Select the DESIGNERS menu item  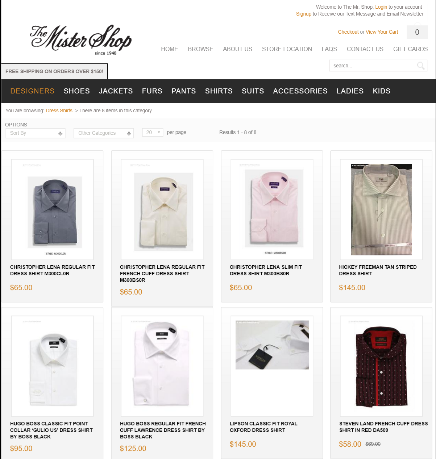[32, 91]
